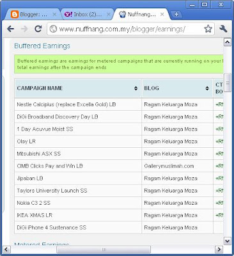This screenshot has width=234, height=256.
Task: Click the CAMPAIGN NAME column header
Action: coord(78,88)
